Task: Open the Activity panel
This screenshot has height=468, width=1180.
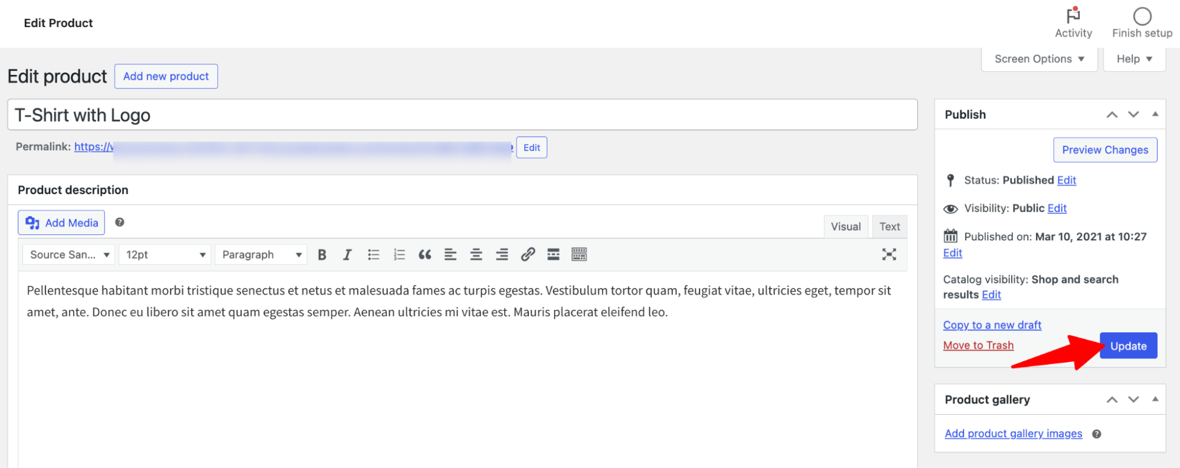Action: 1073,23
